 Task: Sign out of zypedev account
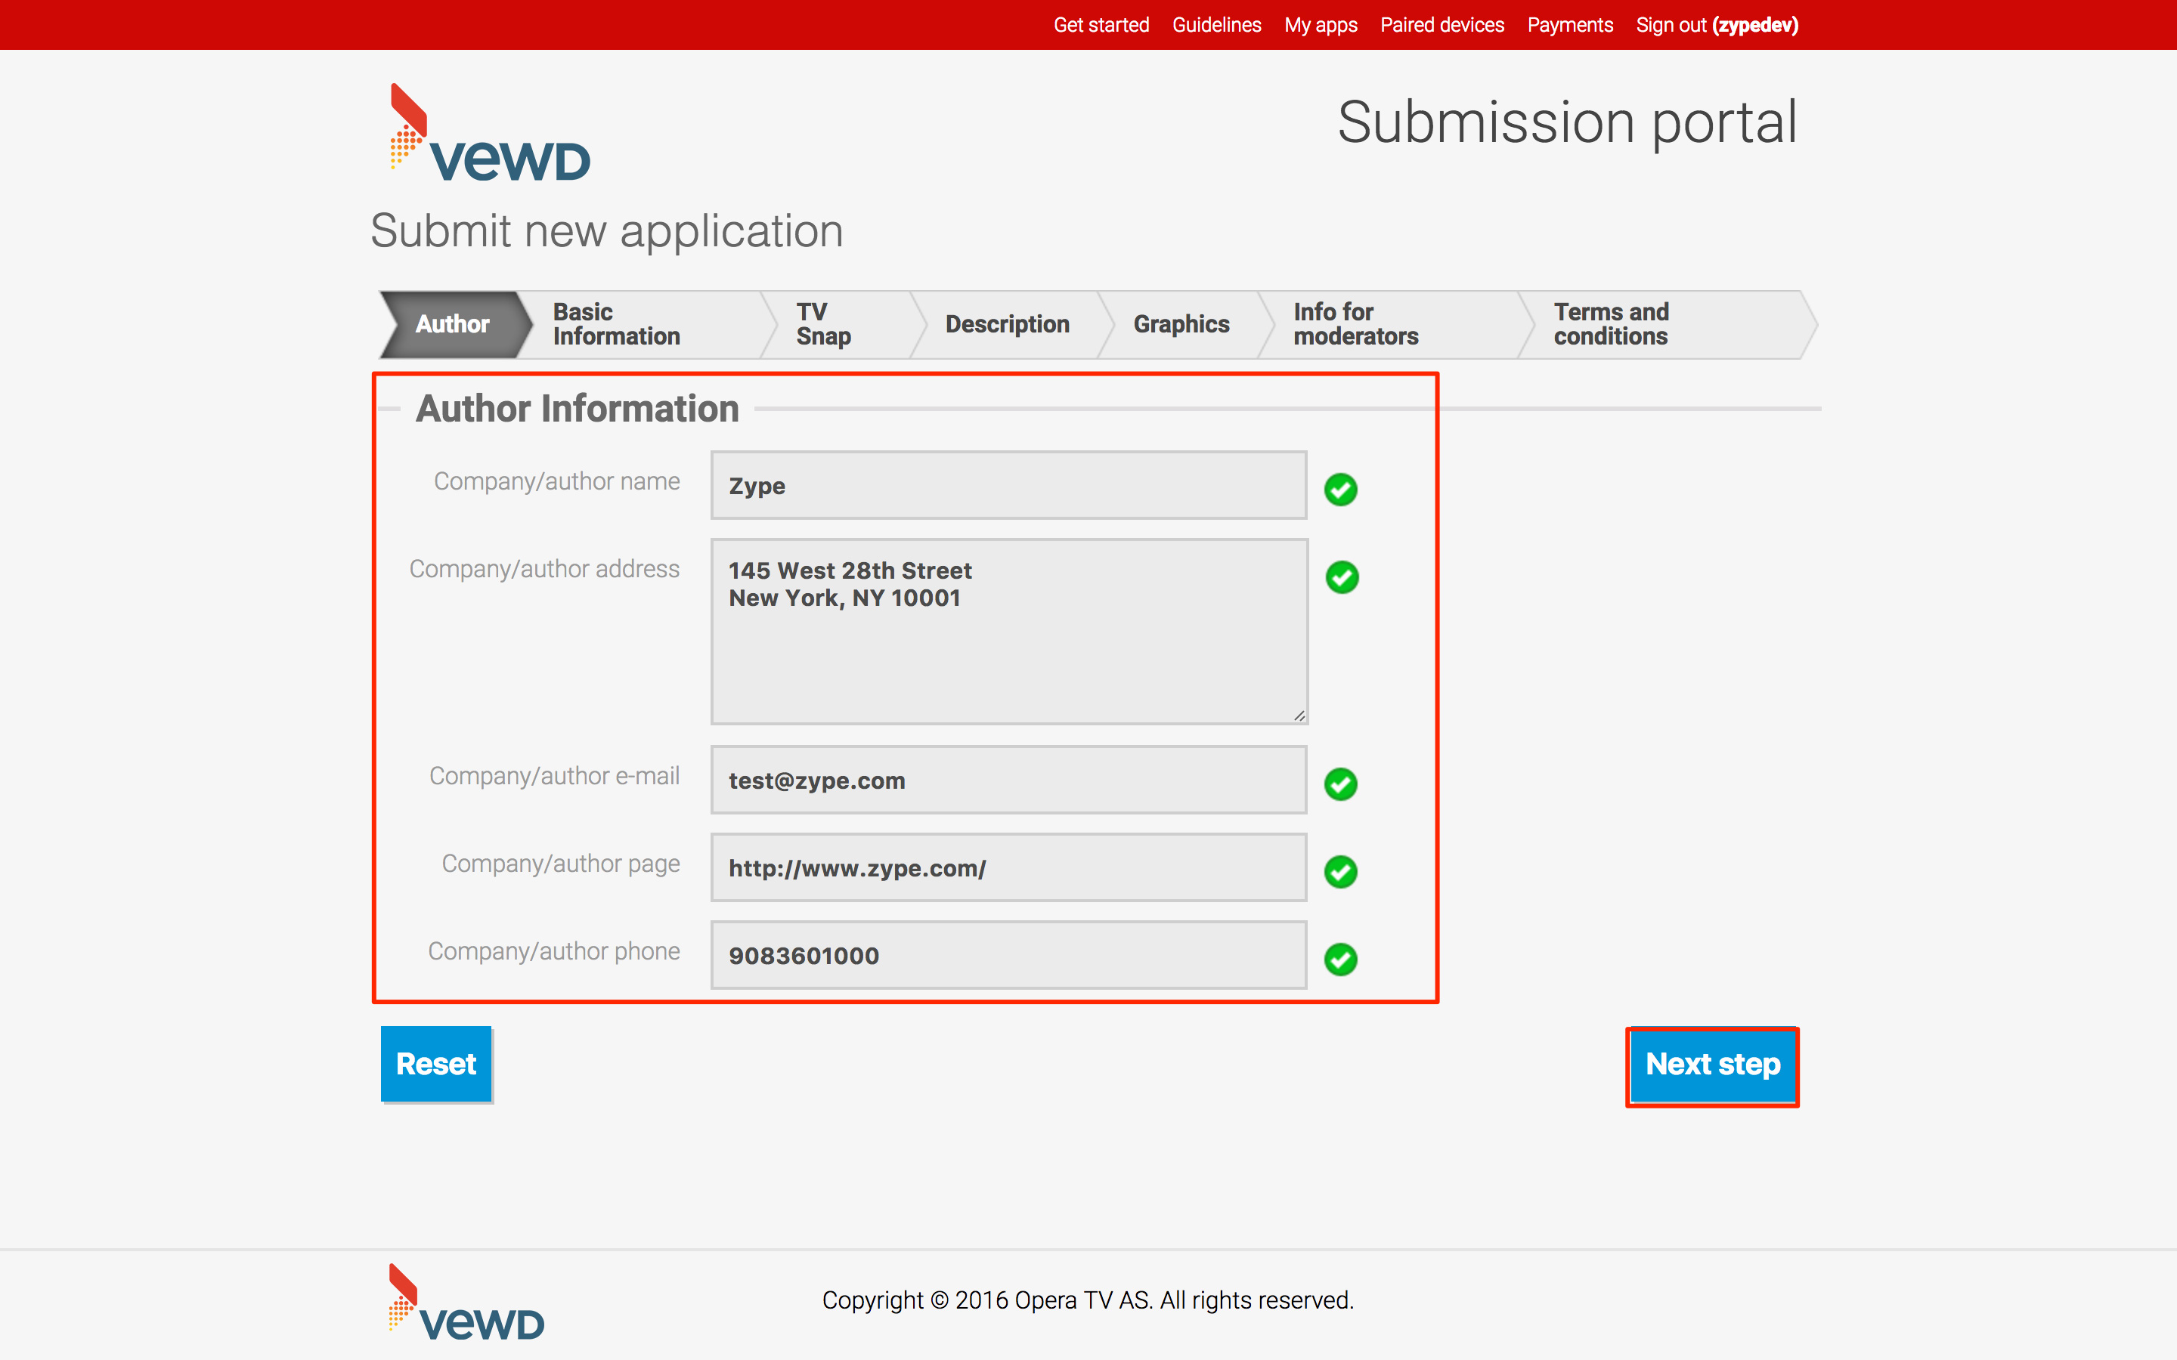coord(1717,25)
